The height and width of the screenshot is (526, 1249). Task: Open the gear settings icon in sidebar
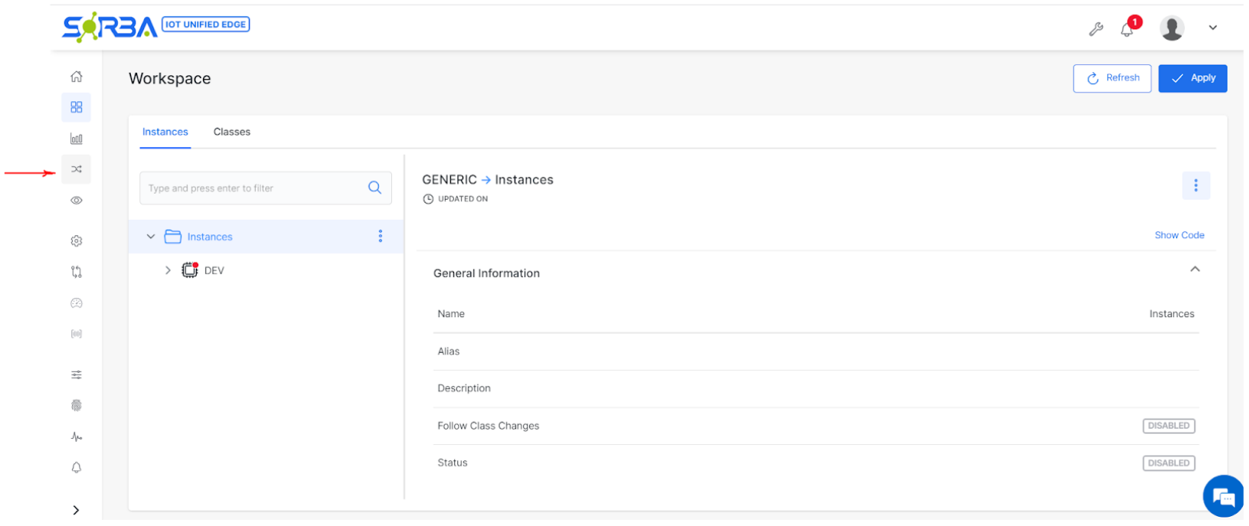point(77,241)
